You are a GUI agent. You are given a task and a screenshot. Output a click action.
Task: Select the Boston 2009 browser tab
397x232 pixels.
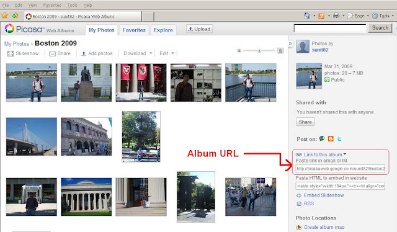tap(83, 17)
